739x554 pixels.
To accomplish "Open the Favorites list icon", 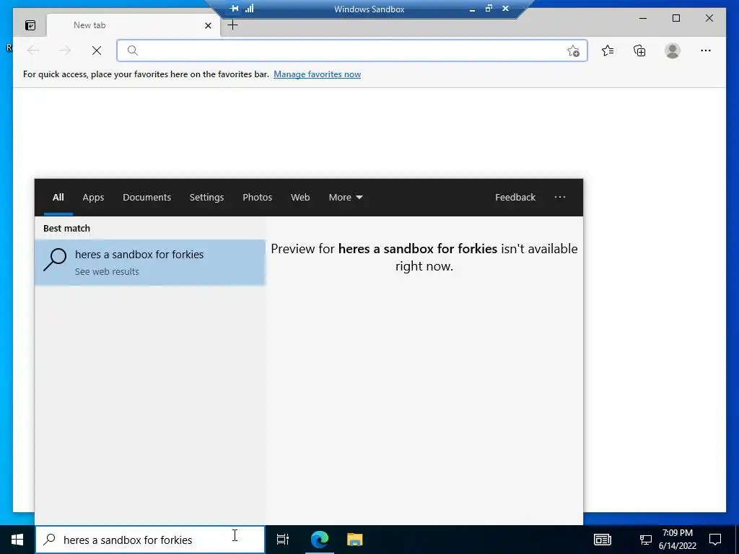I will (608, 50).
